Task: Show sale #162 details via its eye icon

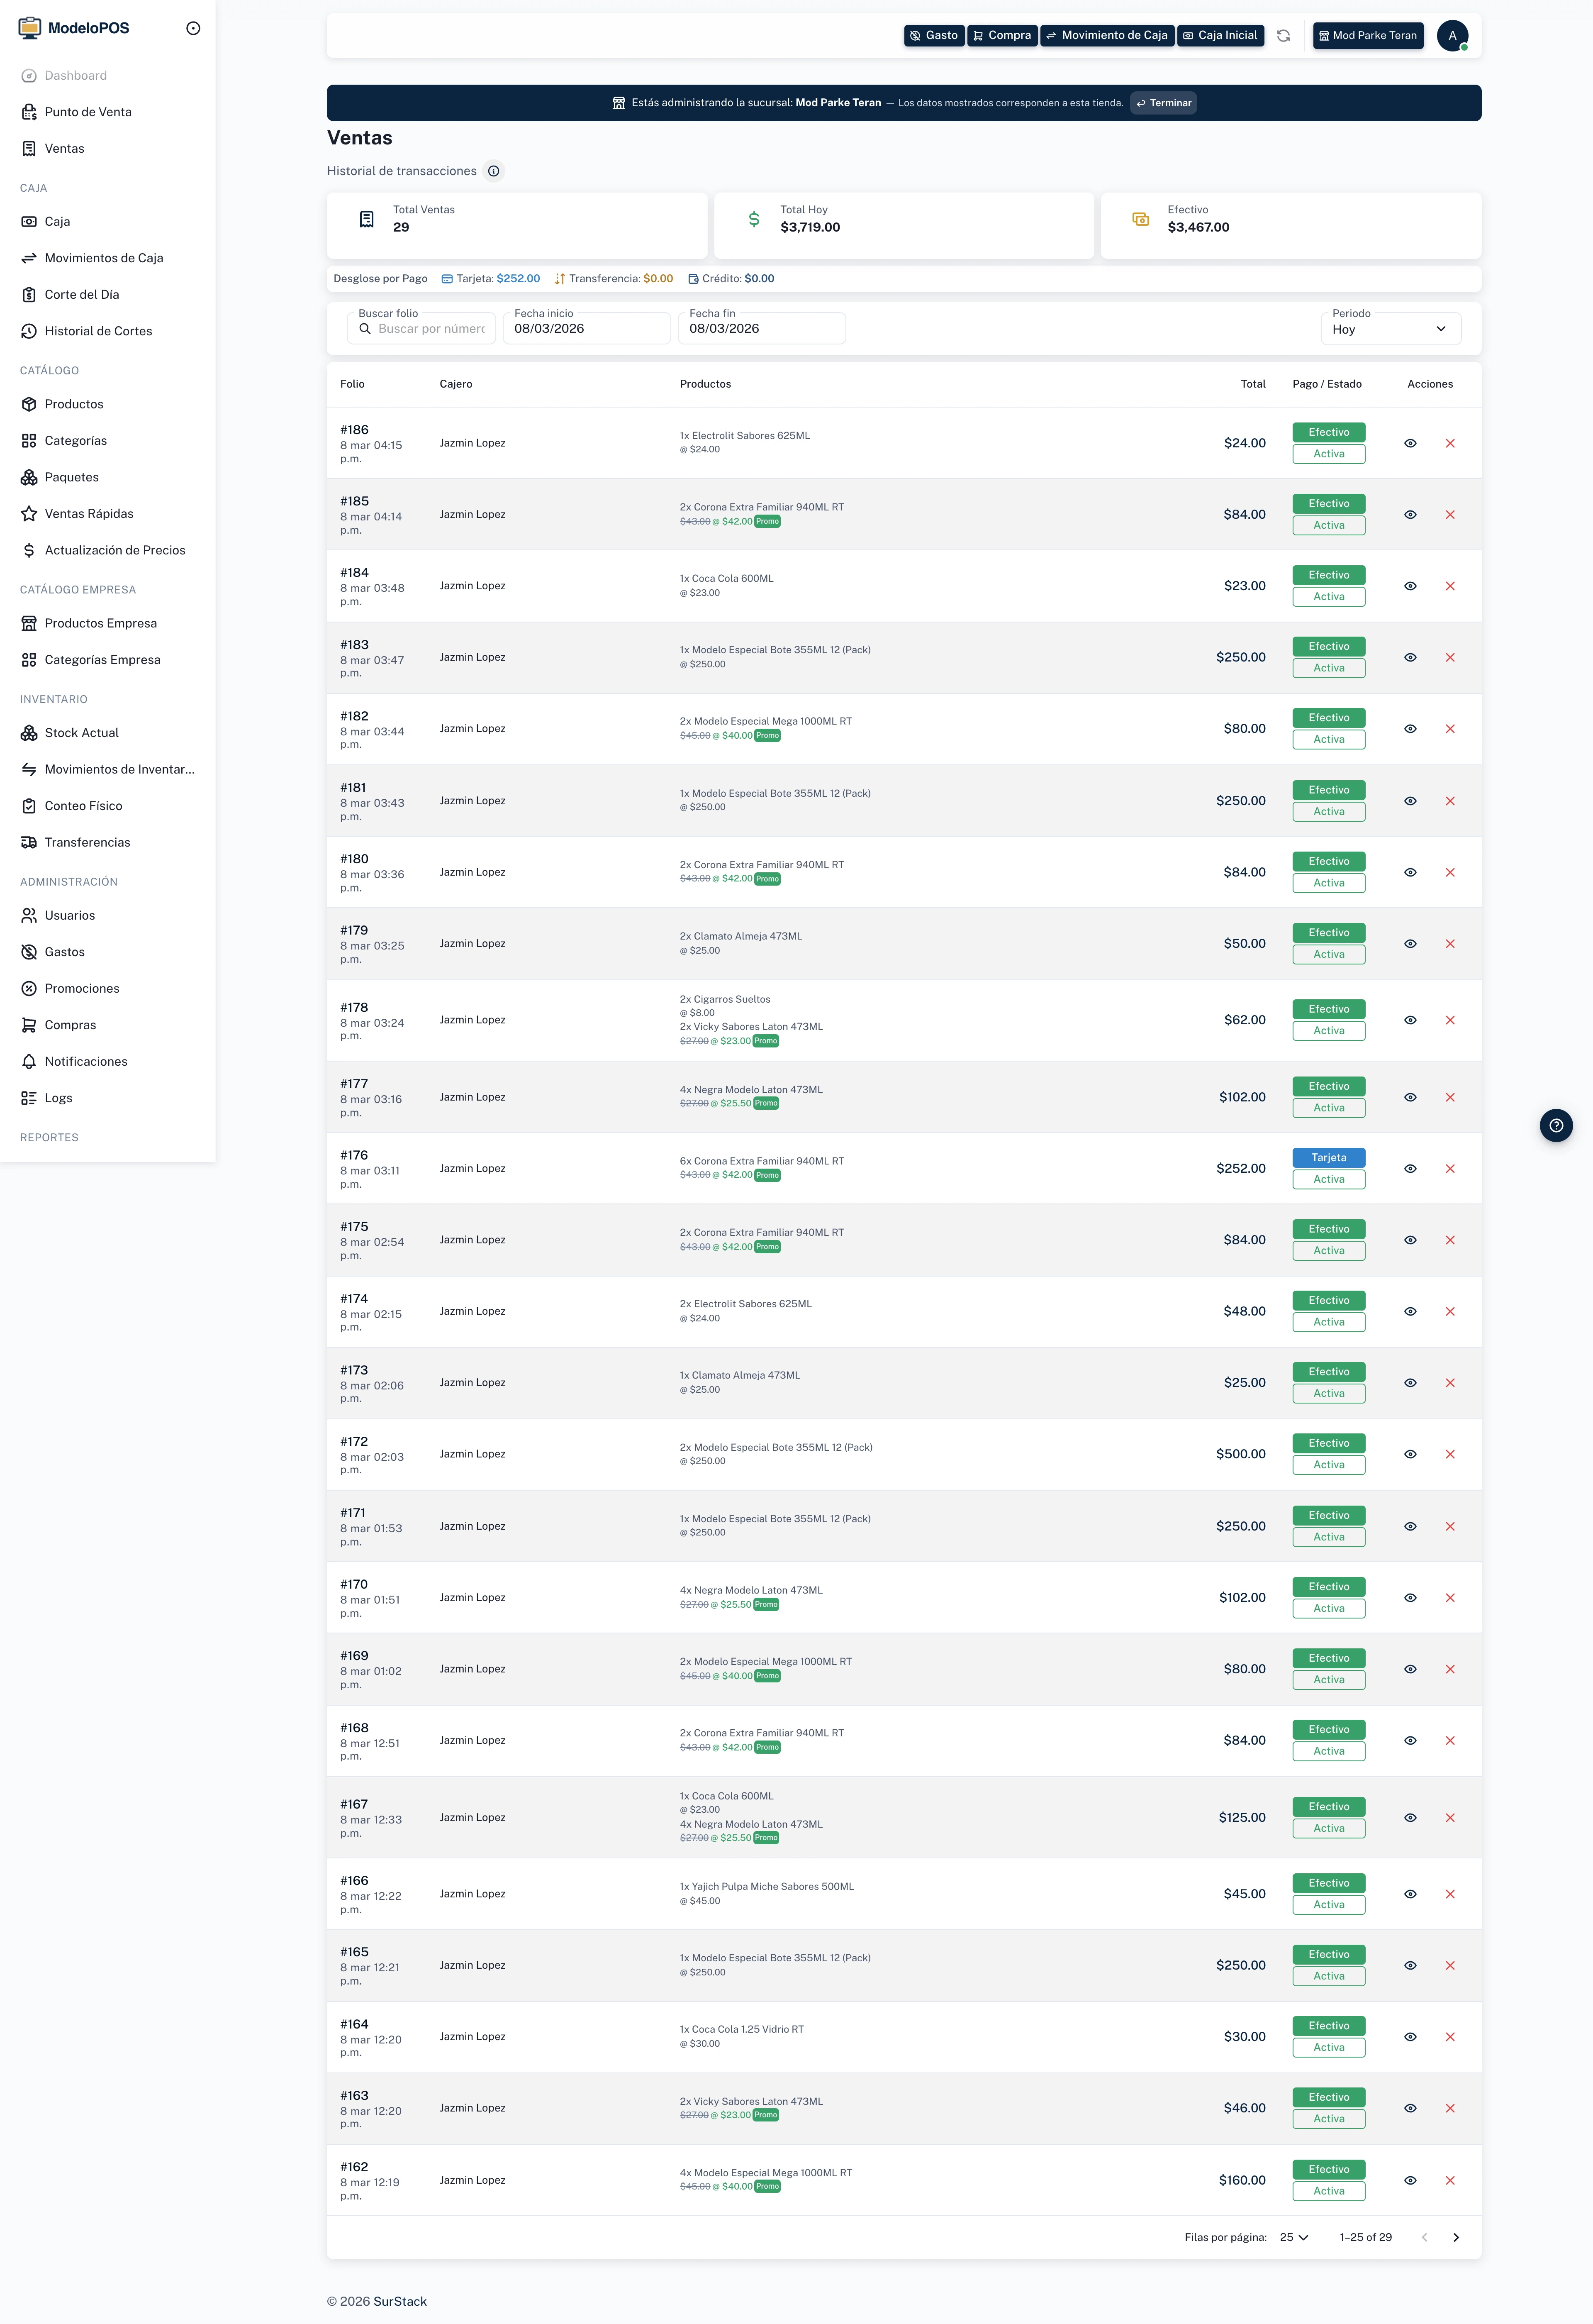Action: click(x=1410, y=2181)
